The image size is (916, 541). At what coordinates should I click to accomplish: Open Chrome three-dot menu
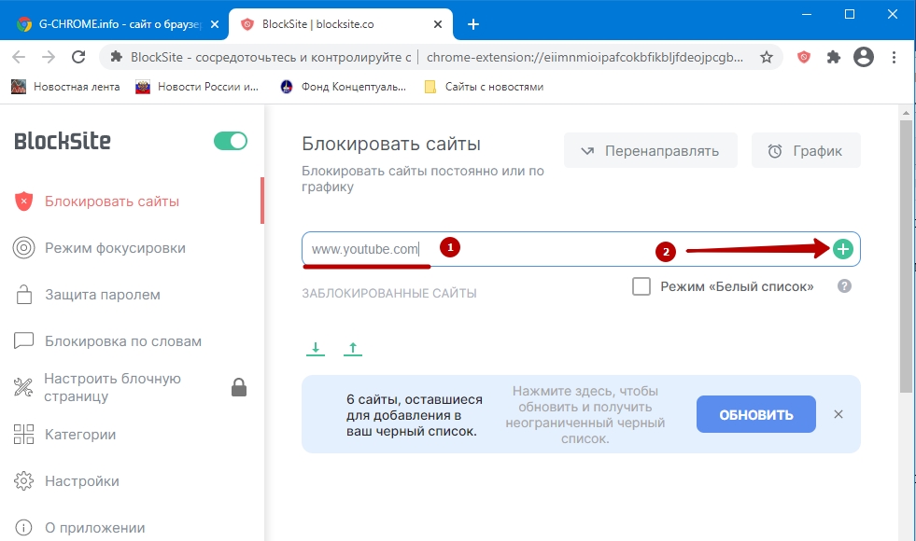[894, 57]
